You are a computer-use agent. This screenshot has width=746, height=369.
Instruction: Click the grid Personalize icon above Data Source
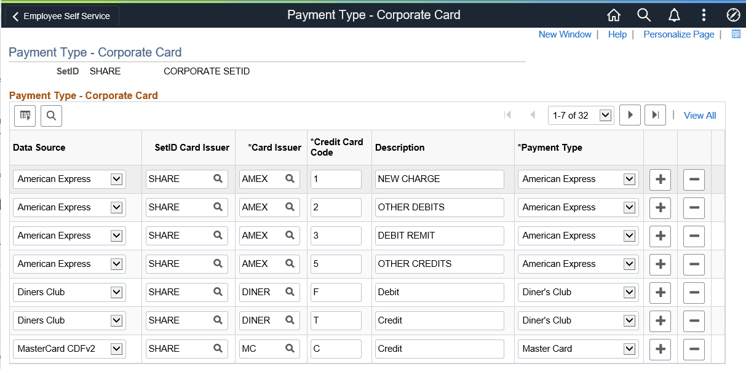(x=25, y=116)
